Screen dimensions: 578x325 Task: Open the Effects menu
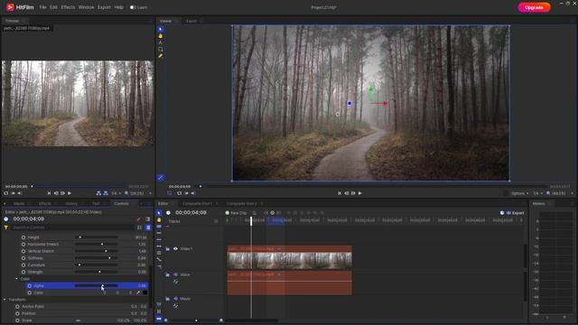coord(68,7)
